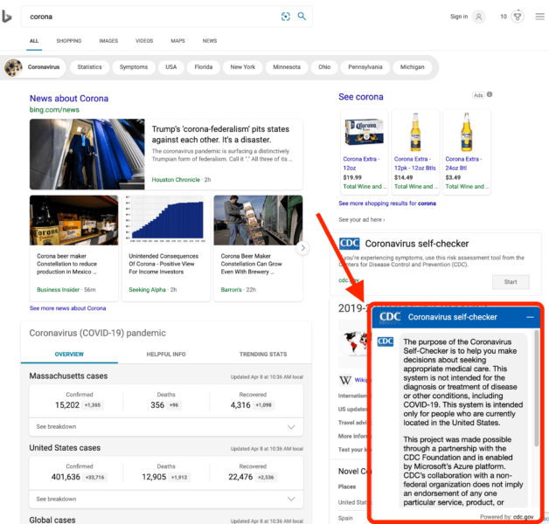Expand Massachusetts cases breakdown
The height and width of the screenshot is (524, 549).
pyautogui.click(x=292, y=426)
